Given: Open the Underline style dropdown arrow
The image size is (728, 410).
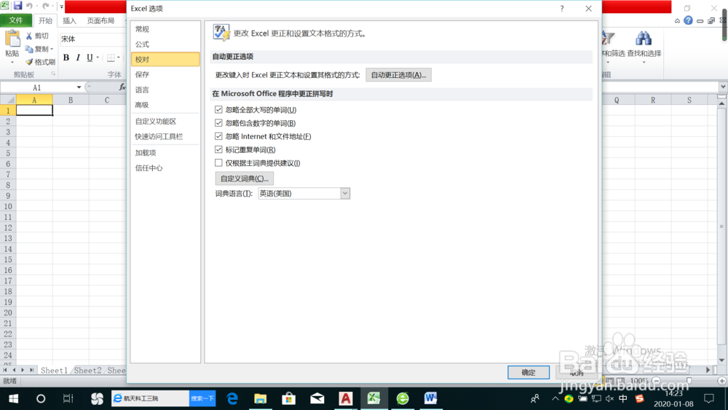Looking at the screenshot, I should pos(98,58).
